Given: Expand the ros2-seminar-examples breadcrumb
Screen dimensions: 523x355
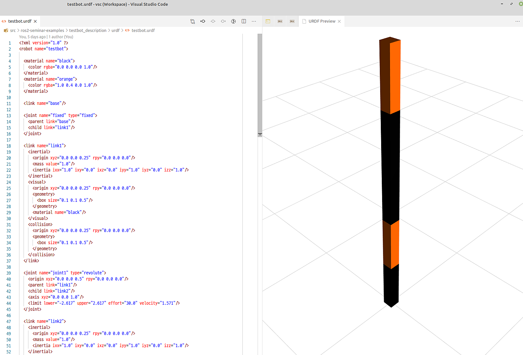Looking at the screenshot, I should (42, 30).
